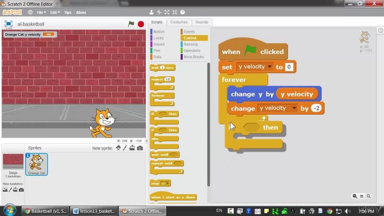Select the Operators block category
Screen dimensions: 384x216
[x=192, y=50]
